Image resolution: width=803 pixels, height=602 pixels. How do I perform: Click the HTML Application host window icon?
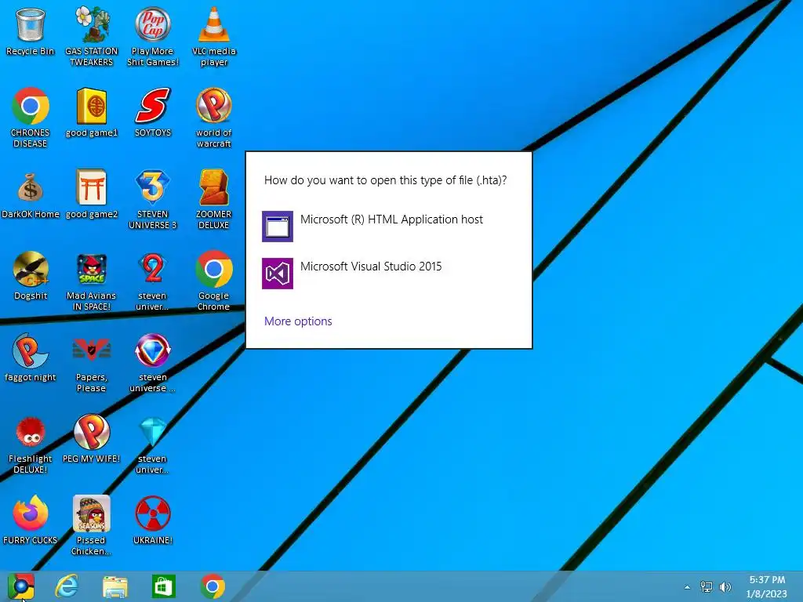click(278, 227)
